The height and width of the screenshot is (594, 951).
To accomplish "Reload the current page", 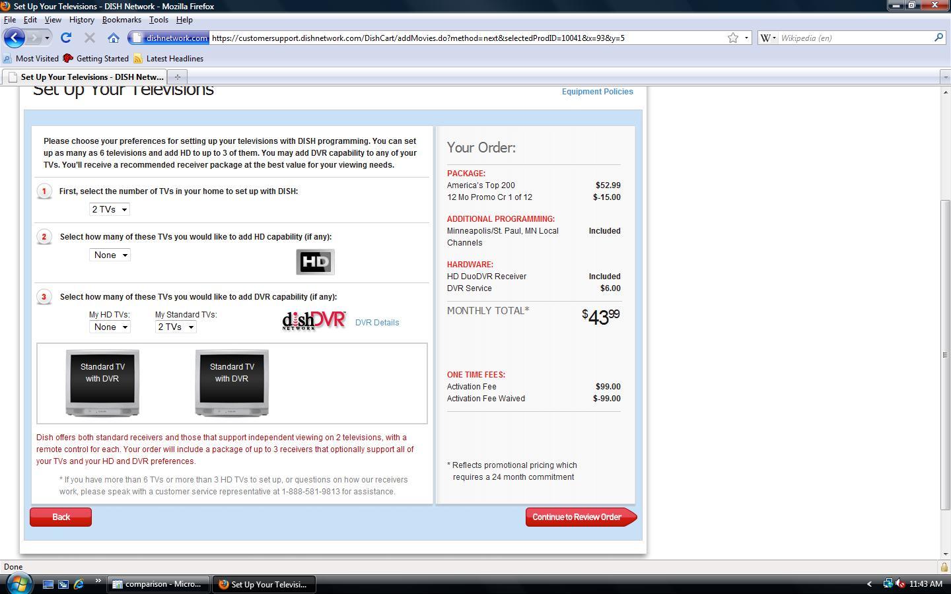I will pos(65,38).
